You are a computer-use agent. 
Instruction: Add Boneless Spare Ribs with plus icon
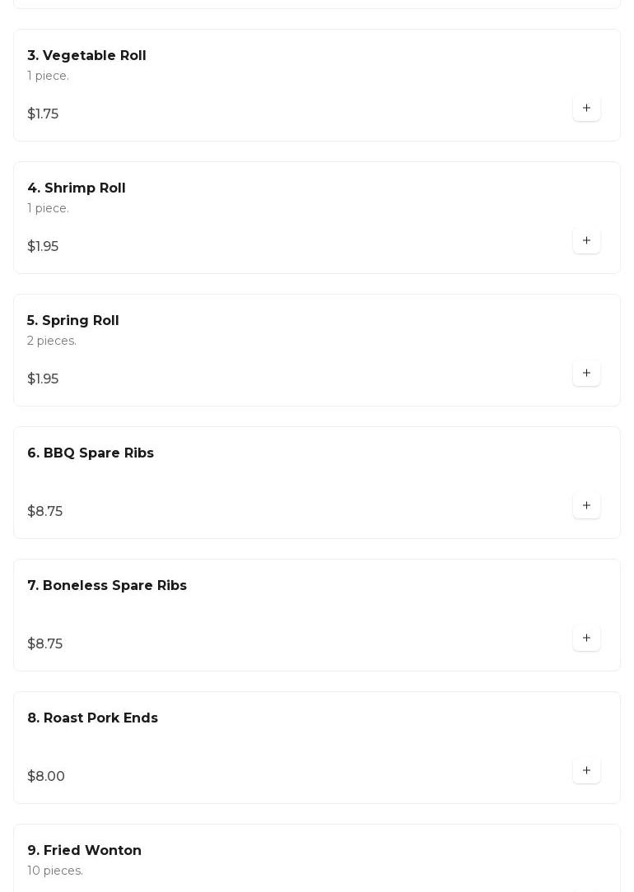[x=586, y=638]
